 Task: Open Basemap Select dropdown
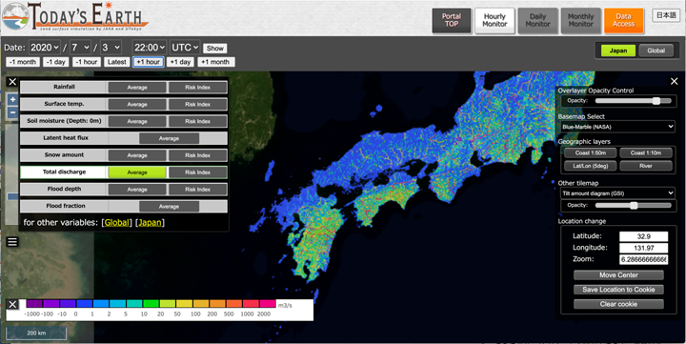pos(617,127)
